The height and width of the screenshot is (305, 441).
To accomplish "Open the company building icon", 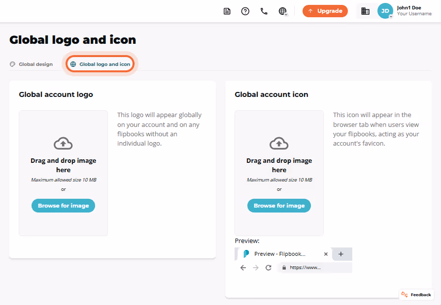I will pyautogui.click(x=365, y=11).
